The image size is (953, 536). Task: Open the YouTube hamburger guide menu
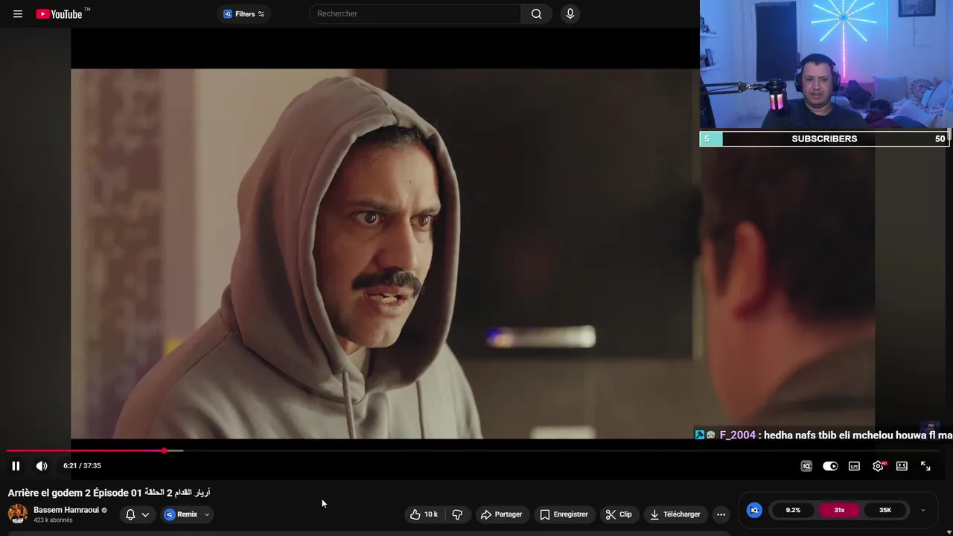tap(18, 13)
